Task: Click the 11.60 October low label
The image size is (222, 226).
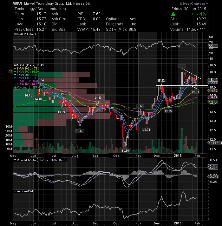Action: click(125, 151)
